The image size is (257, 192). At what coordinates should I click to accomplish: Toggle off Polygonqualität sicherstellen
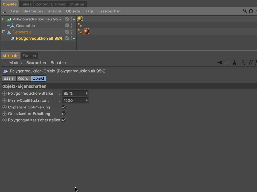63,120
